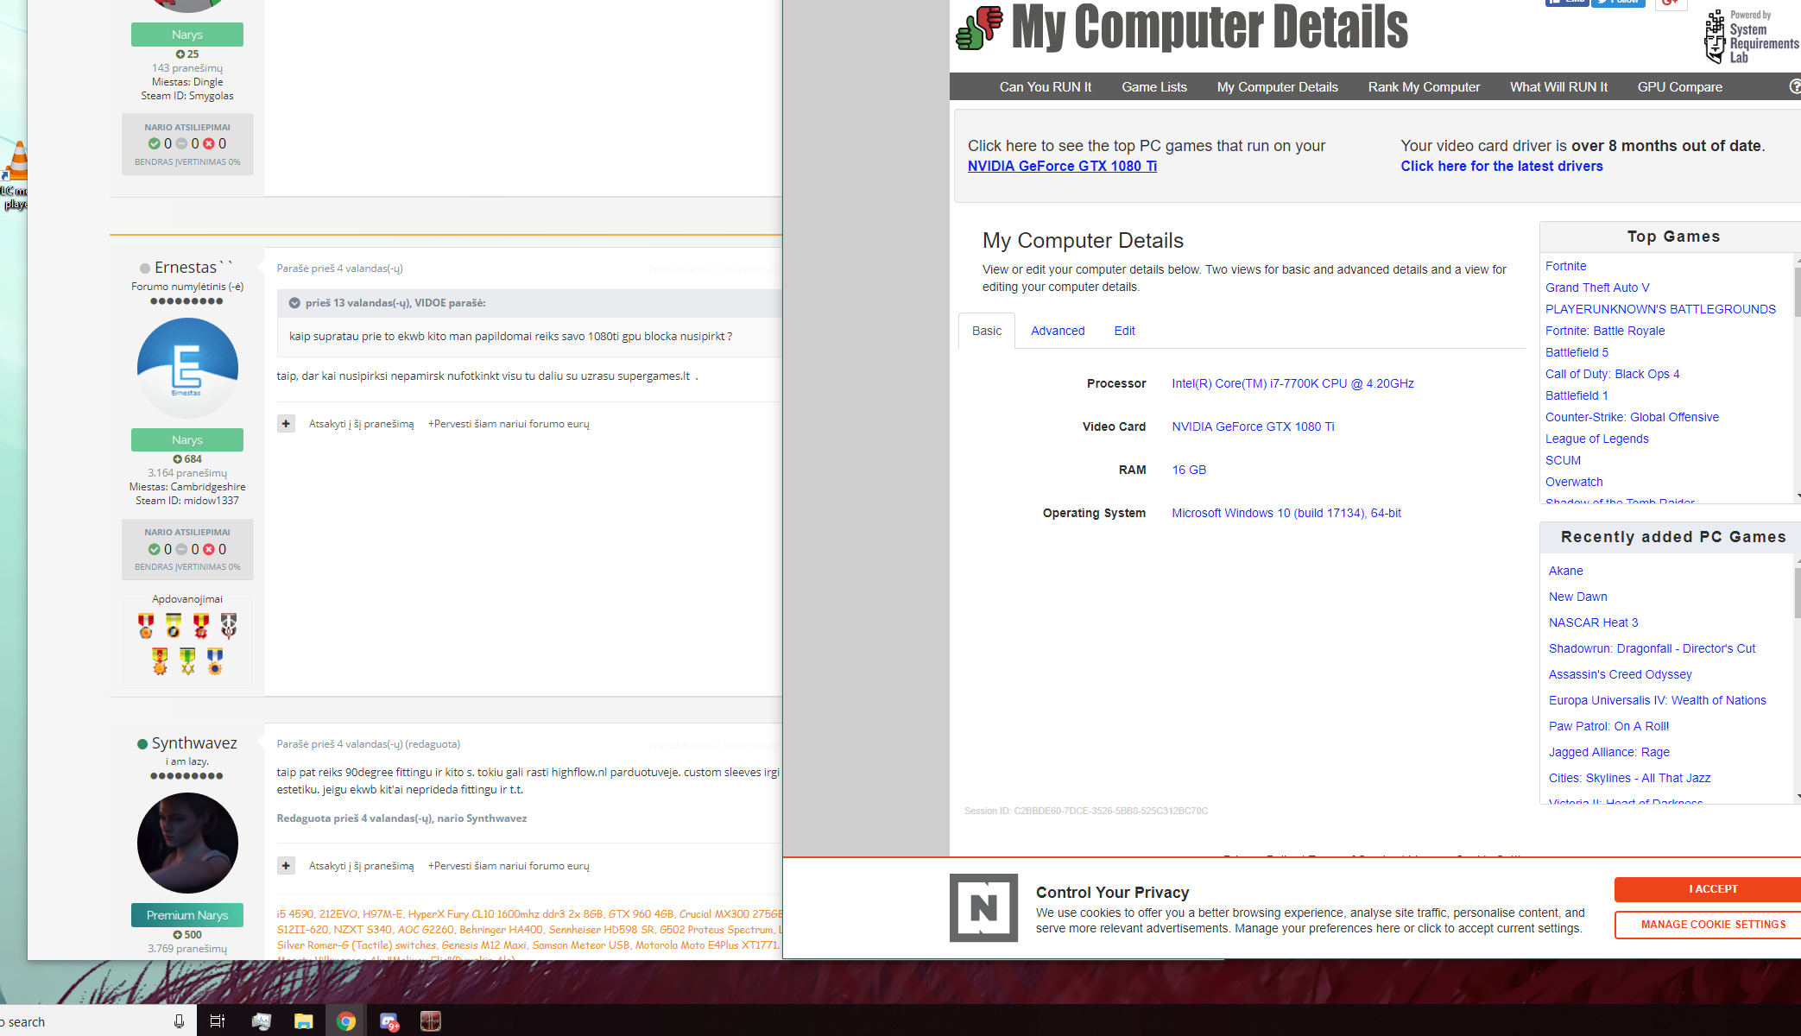This screenshot has width=1801, height=1036.
Task: Click the Synthwavez username
Action: coord(194,743)
